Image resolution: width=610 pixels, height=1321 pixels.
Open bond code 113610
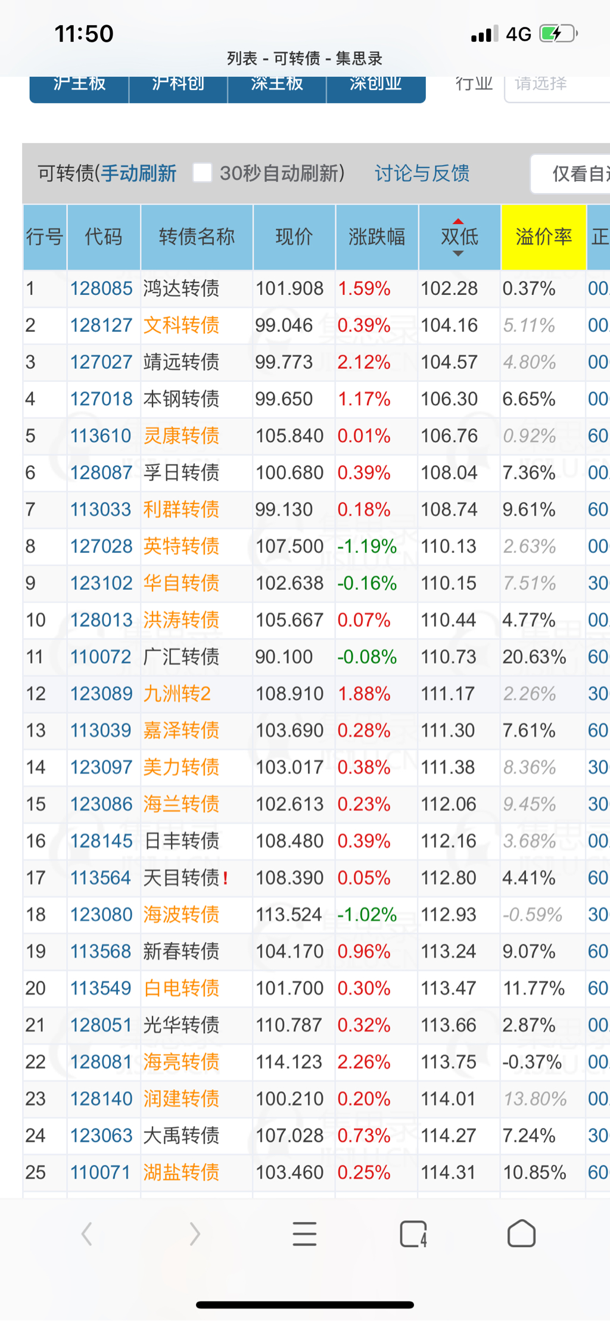click(x=101, y=436)
